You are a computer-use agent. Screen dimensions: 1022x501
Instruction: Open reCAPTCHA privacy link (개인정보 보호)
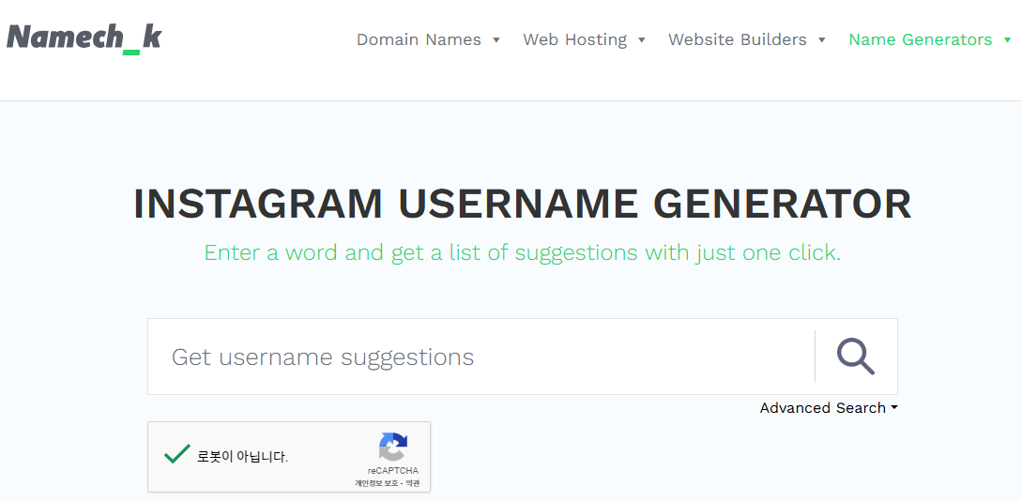pos(374,484)
